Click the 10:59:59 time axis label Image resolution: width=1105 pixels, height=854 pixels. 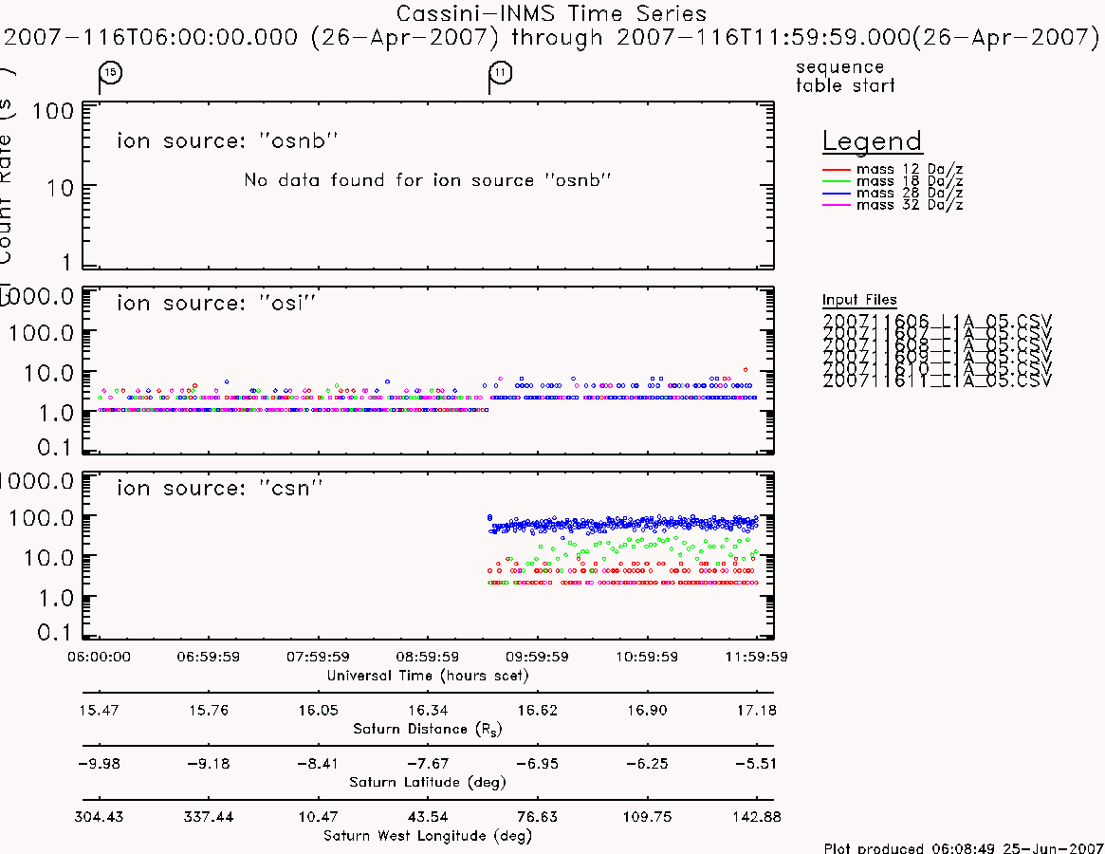tap(647, 657)
